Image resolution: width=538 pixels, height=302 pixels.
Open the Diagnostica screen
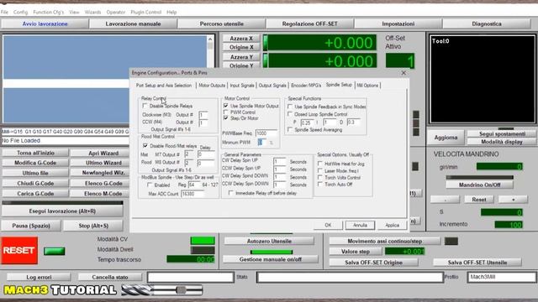487,24
